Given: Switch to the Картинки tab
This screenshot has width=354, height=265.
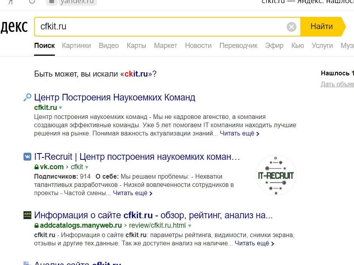Looking at the screenshot, I should [76, 46].
